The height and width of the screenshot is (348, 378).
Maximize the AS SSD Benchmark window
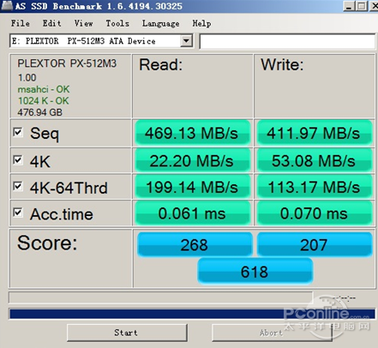pyautogui.click(x=362, y=5)
